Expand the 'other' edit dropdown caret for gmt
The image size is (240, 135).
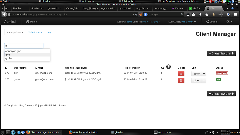point(204,74)
